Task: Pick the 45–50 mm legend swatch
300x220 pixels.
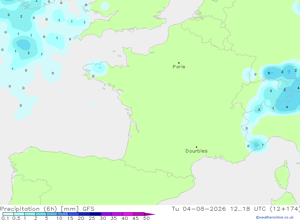Action: click(x=139, y=214)
